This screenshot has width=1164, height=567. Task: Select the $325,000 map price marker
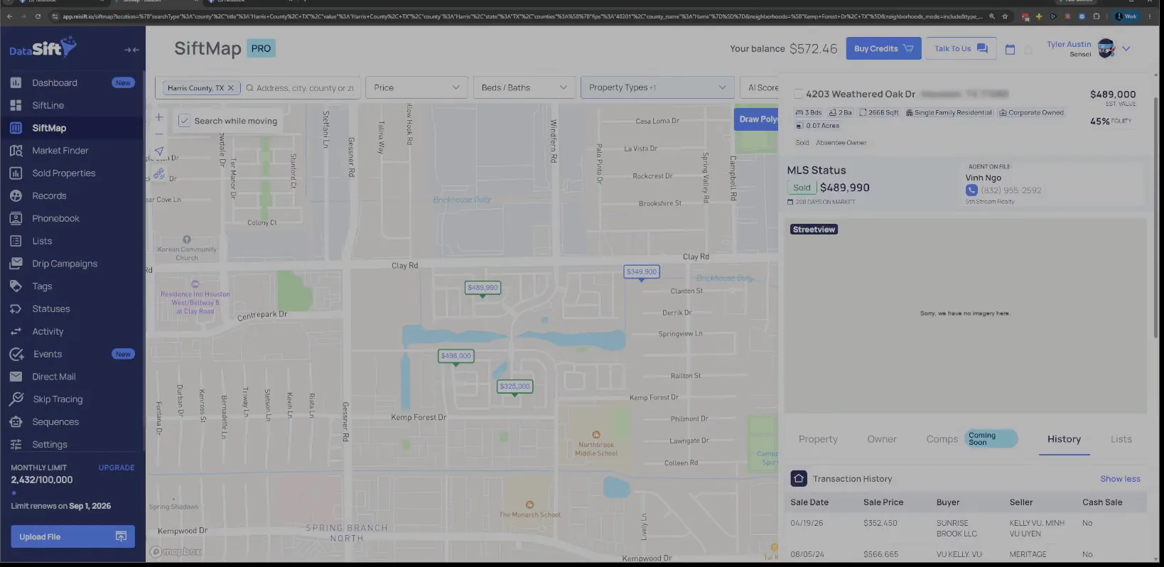[514, 387]
